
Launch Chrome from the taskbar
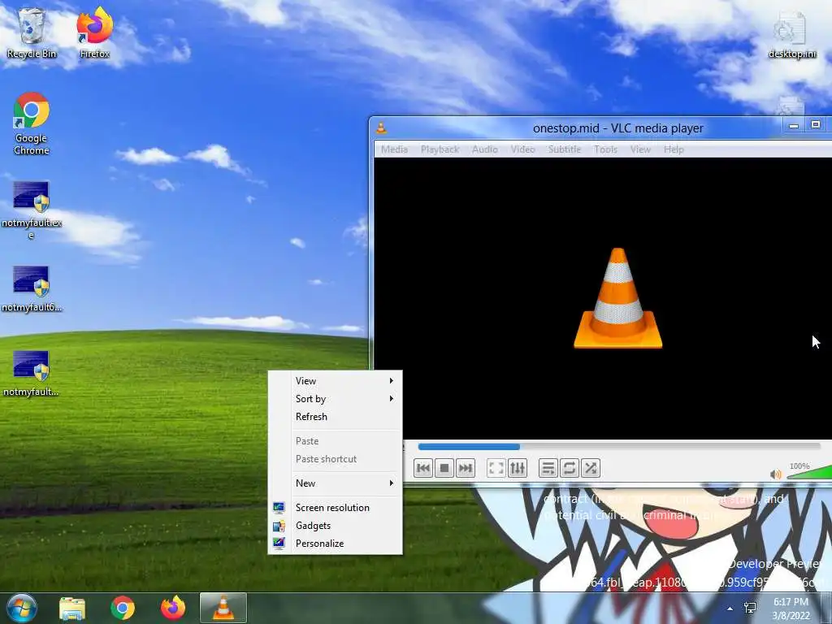pyautogui.click(x=123, y=608)
